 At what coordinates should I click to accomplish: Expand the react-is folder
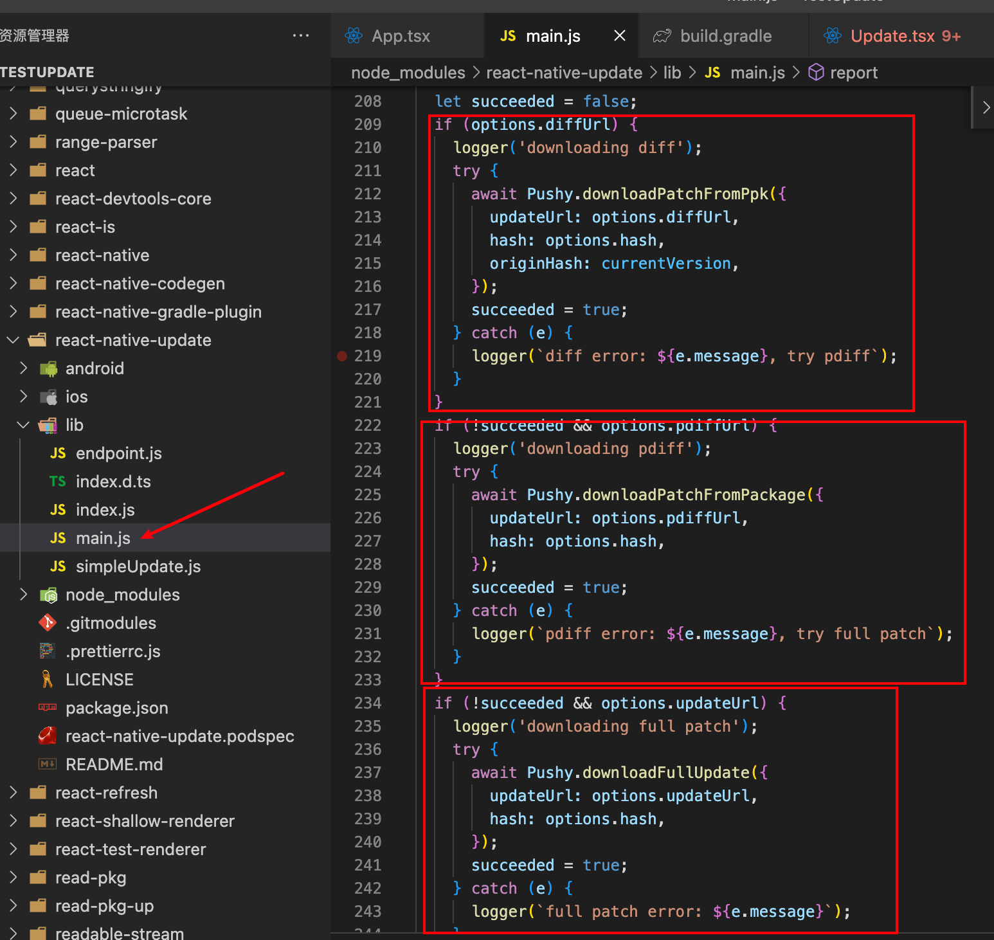(x=14, y=227)
